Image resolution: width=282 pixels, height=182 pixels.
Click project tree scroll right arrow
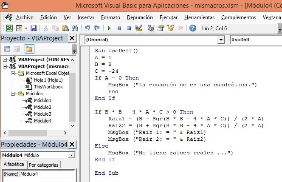click(x=65, y=133)
